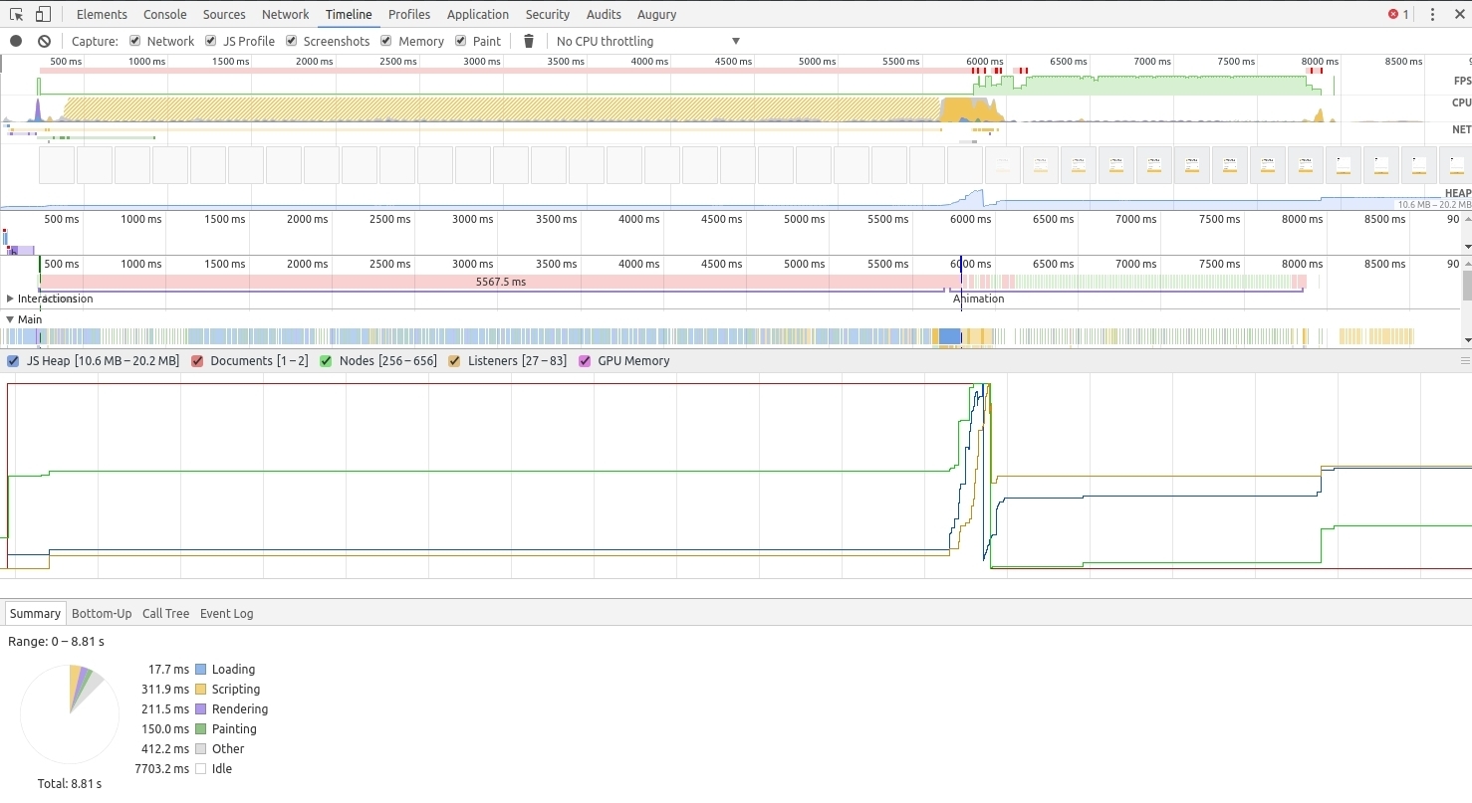Click the 7703.2 ms Idle value
Screen dimensions: 1472x803
[161, 769]
